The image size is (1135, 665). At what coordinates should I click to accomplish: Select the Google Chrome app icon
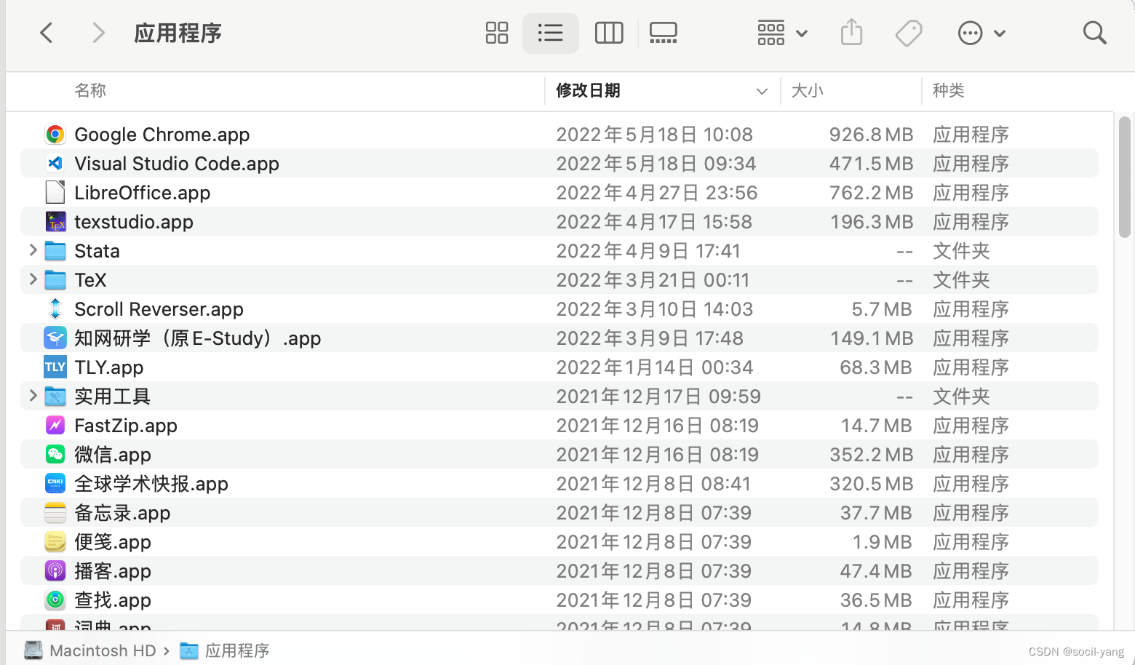click(x=55, y=135)
